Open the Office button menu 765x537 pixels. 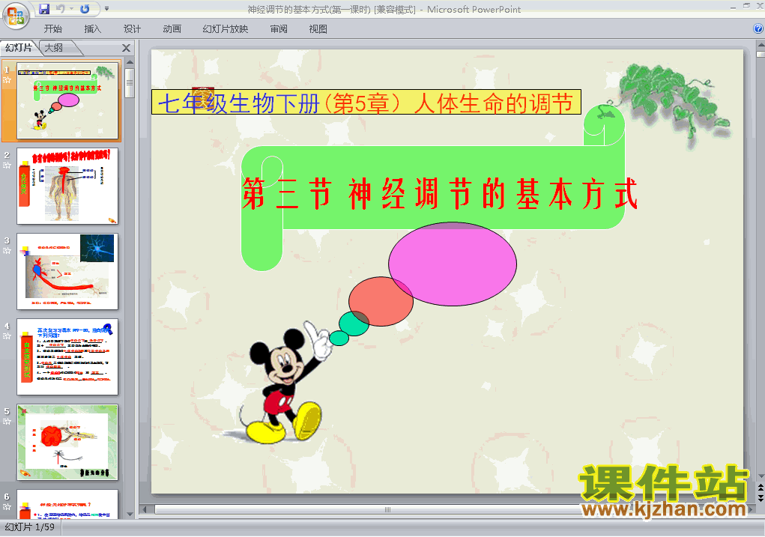[16, 16]
